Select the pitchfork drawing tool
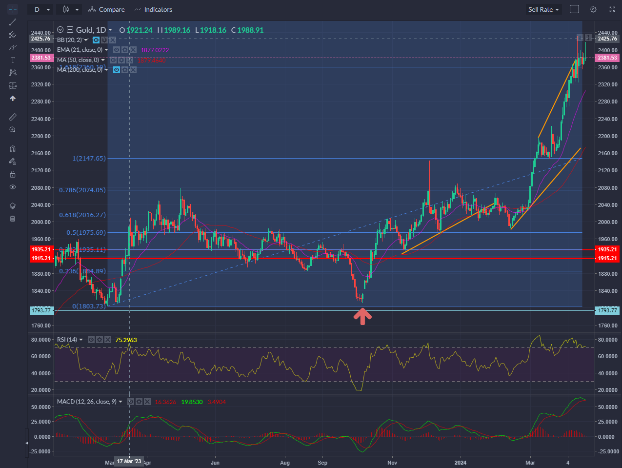The height and width of the screenshot is (468, 622). point(13,35)
